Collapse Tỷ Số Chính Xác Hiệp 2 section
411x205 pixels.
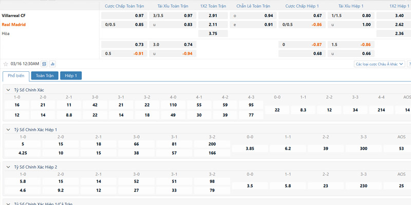pyautogui.click(x=8, y=167)
